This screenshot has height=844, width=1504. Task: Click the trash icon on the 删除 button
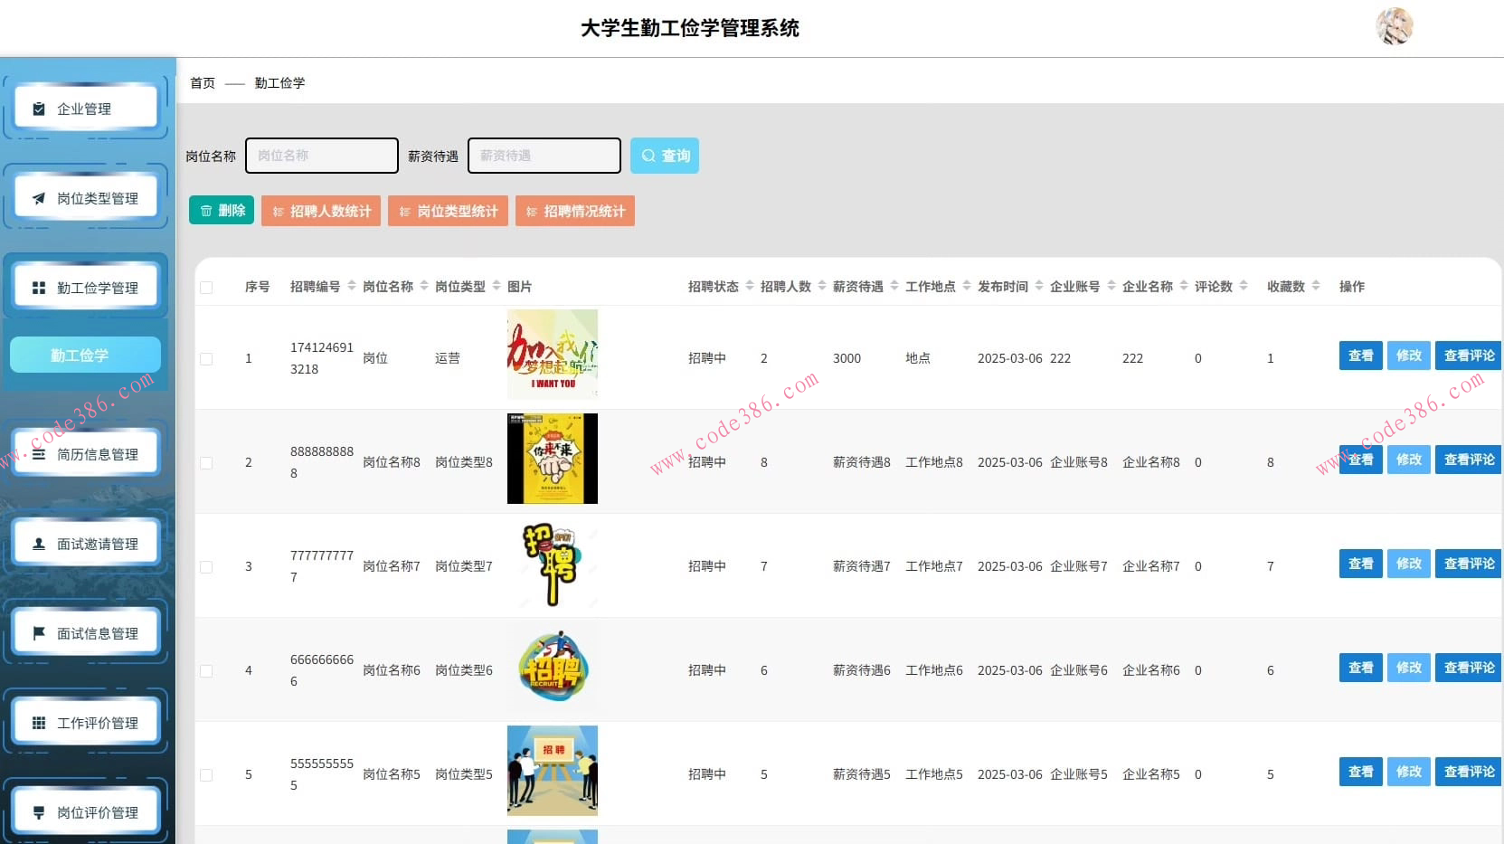(x=206, y=210)
